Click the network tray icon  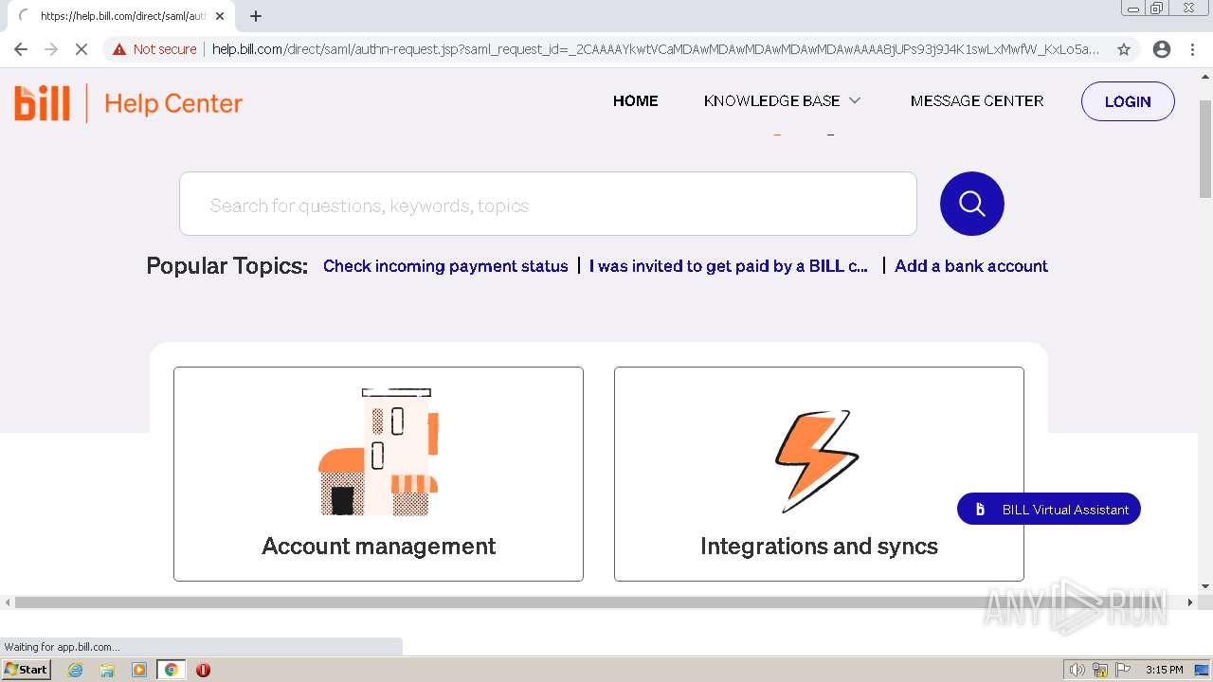(x=1100, y=670)
